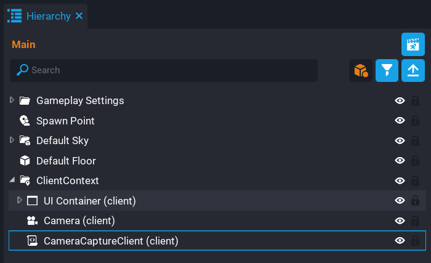Toggle visibility of Camera (client)
This screenshot has height=263, width=431.
[x=400, y=221]
